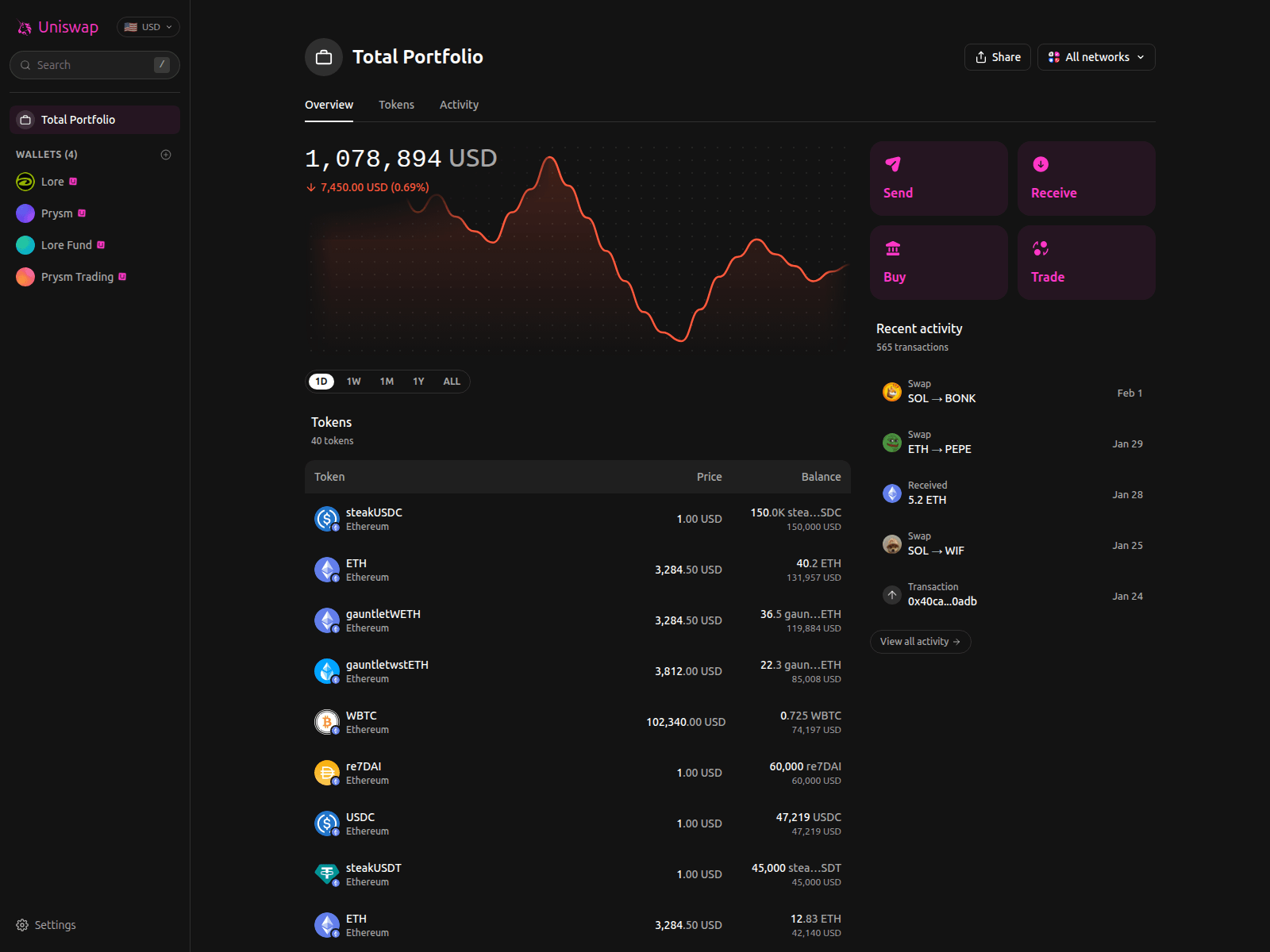Screen dimensions: 1270x952
Task: Click the steakUSDC token icon
Action: (x=327, y=519)
